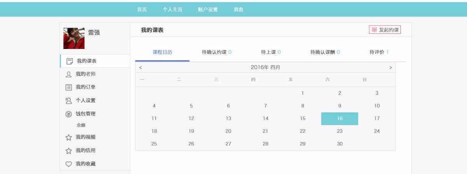Select date 18 in the calendar
467x174 pixels.
click(154, 131)
